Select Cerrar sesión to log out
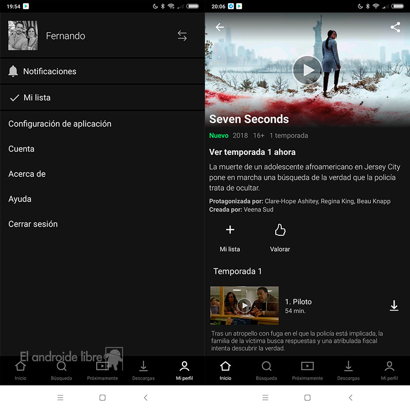The image size is (410, 410). 33,224
